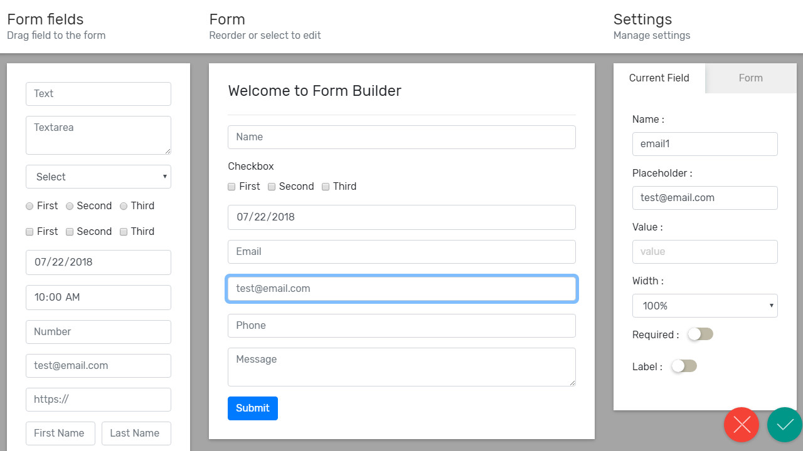Click the https:// URL field
This screenshot has height=451, width=803.
point(98,400)
